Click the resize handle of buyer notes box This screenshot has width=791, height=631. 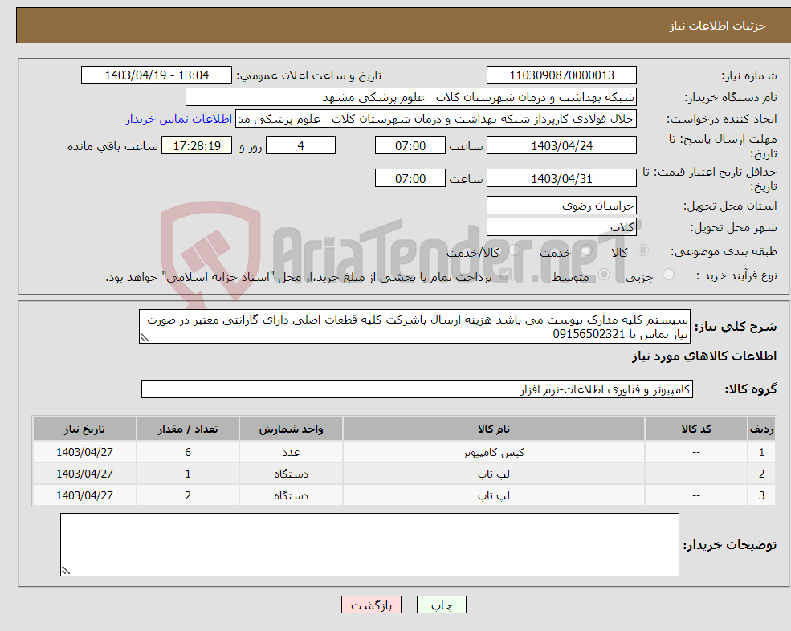coord(66,571)
